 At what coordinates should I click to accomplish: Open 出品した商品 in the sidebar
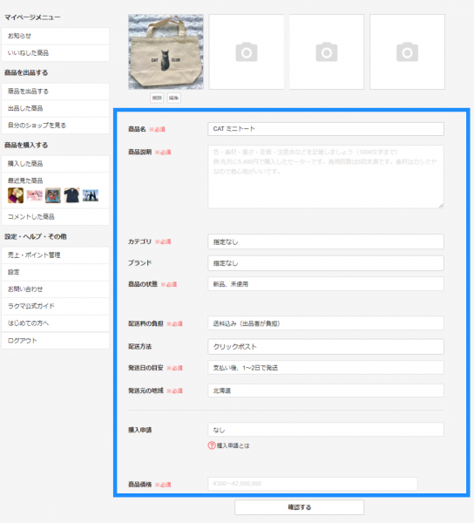click(56, 108)
